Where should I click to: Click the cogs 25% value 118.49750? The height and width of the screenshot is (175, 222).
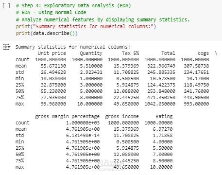(x=196, y=85)
